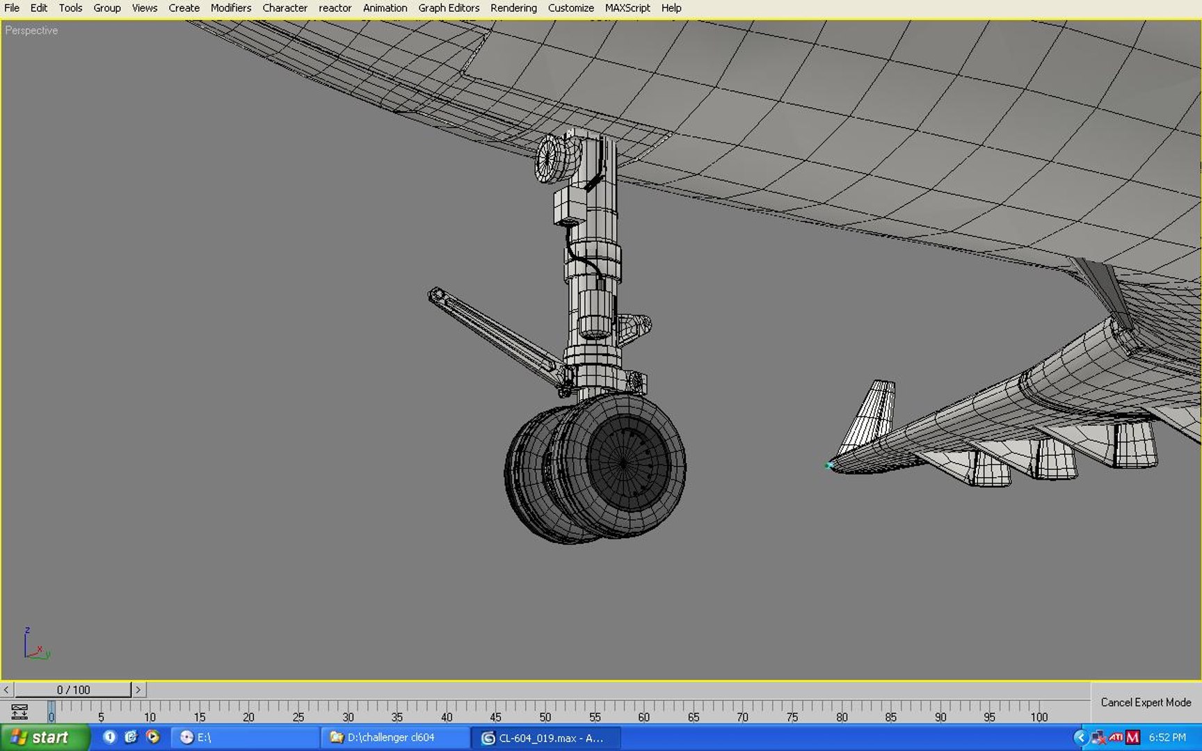Open the Animation menu
The image size is (1202, 751).
pyautogui.click(x=385, y=8)
